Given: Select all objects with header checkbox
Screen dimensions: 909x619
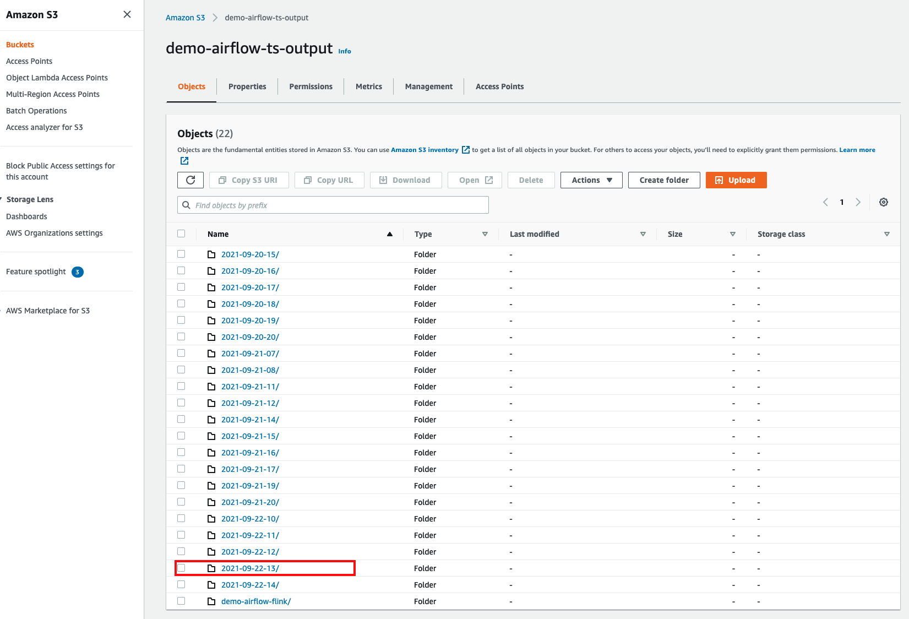Looking at the screenshot, I should tap(181, 234).
